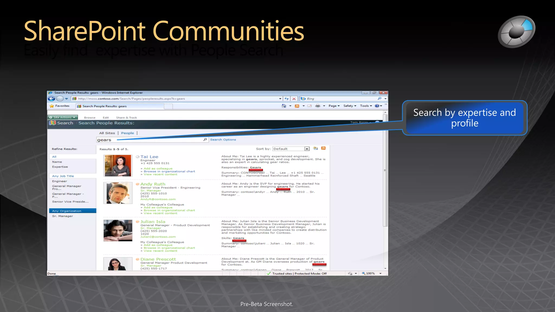Expand the Site Actions menu
Image resolution: width=555 pixels, height=312 pixels.
tap(63, 117)
